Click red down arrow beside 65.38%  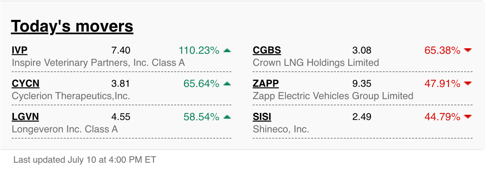click(x=468, y=50)
